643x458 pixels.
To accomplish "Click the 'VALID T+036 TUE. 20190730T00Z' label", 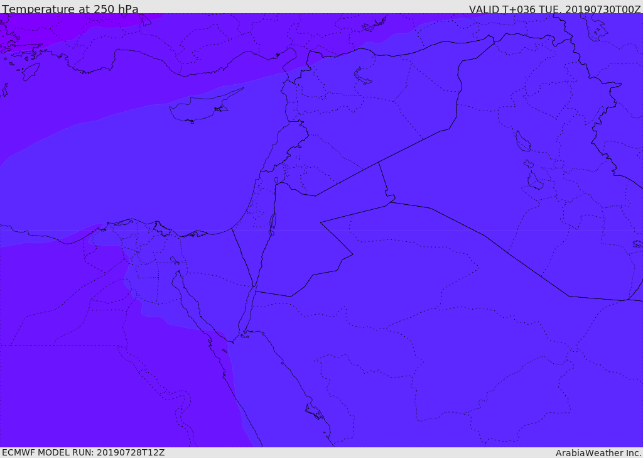I will click(x=555, y=9).
